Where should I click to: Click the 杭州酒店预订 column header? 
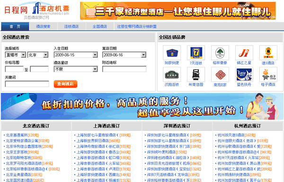[248, 126]
